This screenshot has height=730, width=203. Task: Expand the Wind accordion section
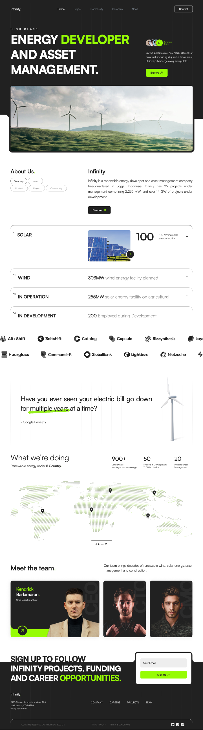[187, 276]
